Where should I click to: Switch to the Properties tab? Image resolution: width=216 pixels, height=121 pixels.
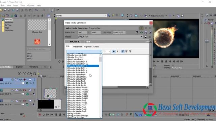[88, 47]
